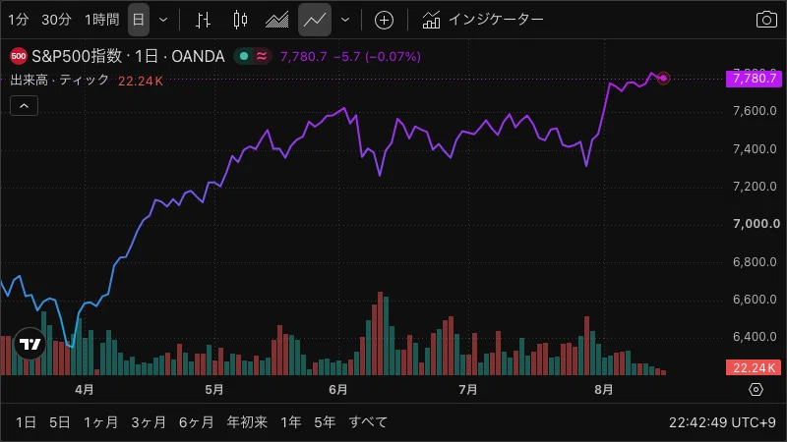This screenshot has height=442, width=787.
Task: Select the 日 daily timeframe
Action: coord(139,20)
